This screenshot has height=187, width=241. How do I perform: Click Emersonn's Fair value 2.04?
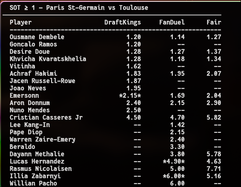(x=214, y=96)
